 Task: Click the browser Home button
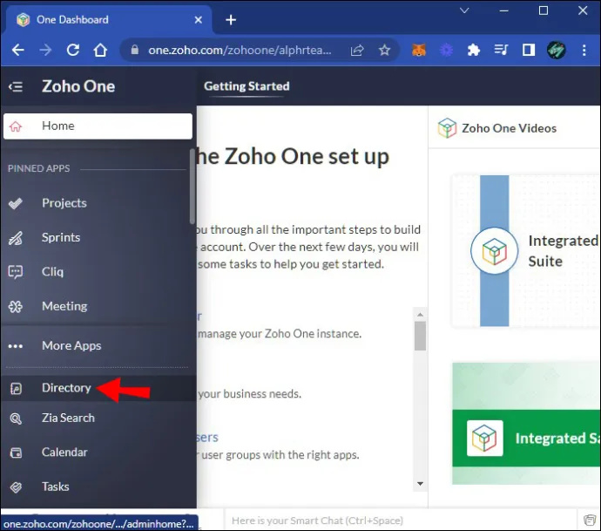click(x=100, y=50)
